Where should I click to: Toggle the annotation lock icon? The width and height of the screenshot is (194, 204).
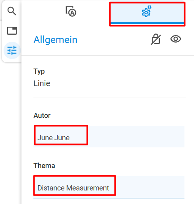156,39
